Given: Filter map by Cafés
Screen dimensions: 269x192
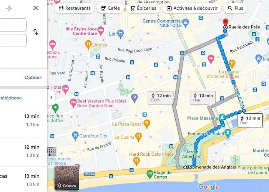Looking at the screenshot, I should (x=110, y=8).
